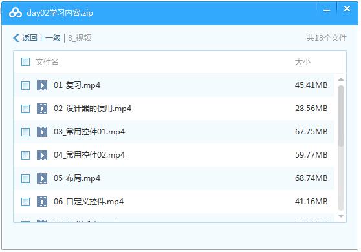Click the Baidu cloud logo icon
The image size is (361, 252).
click(x=16, y=13)
